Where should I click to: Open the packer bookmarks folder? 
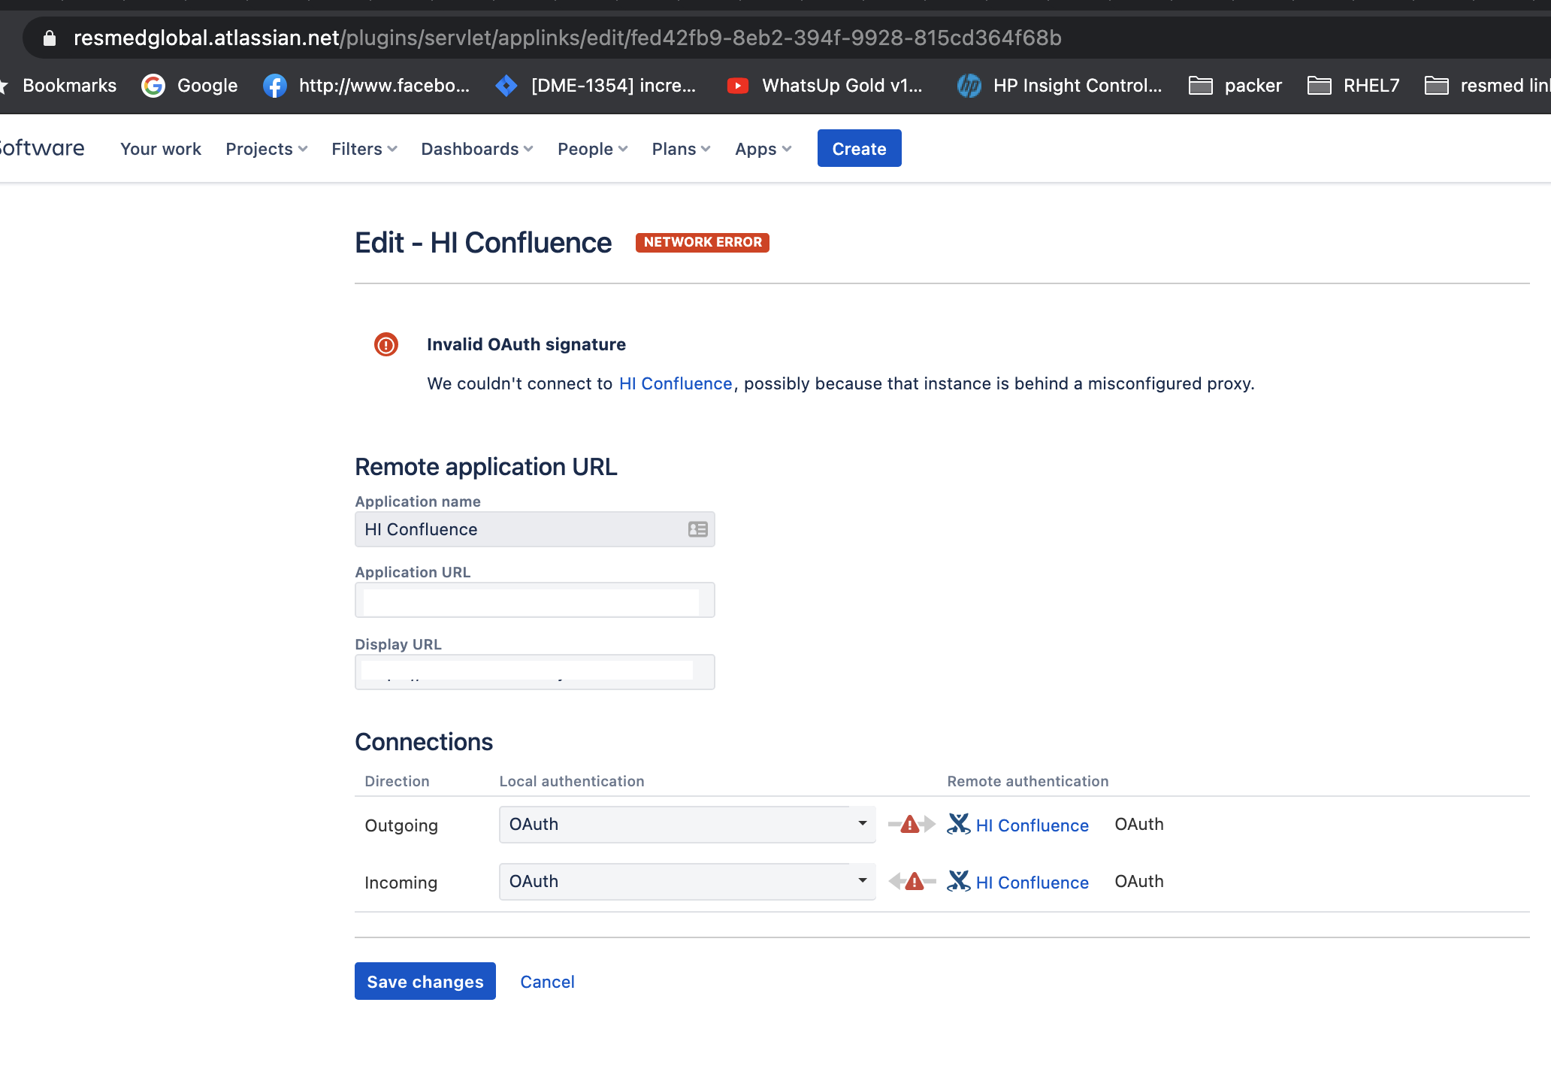(1235, 86)
